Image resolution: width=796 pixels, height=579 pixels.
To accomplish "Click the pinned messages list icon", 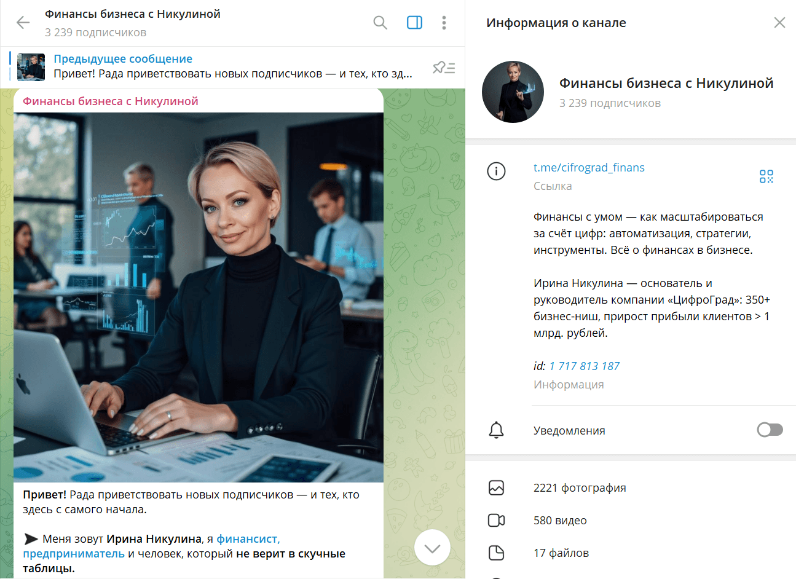I will click(x=444, y=68).
